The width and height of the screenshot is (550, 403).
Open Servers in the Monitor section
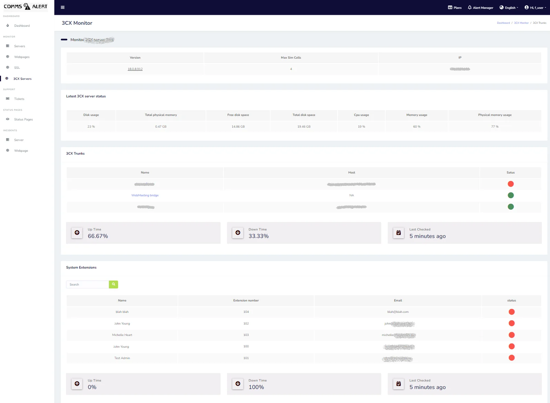pyautogui.click(x=20, y=46)
